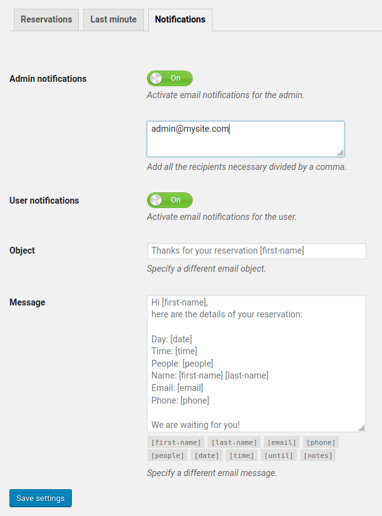Image resolution: width=382 pixels, height=516 pixels.
Task: Click the Object subject input field
Action: coord(256,251)
